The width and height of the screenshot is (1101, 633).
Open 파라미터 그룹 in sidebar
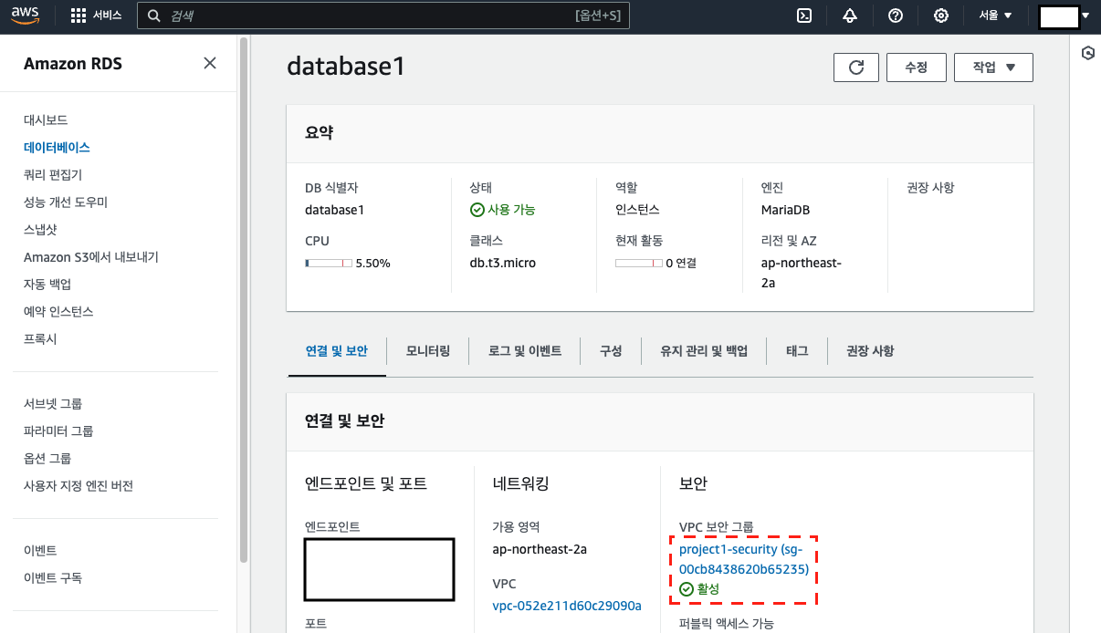pyautogui.click(x=58, y=431)
